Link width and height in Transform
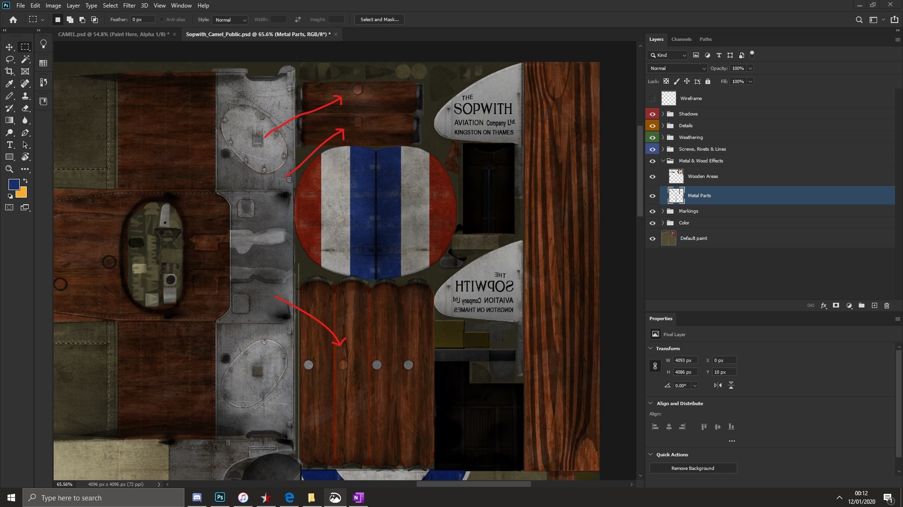 click(x=655, y=366)
